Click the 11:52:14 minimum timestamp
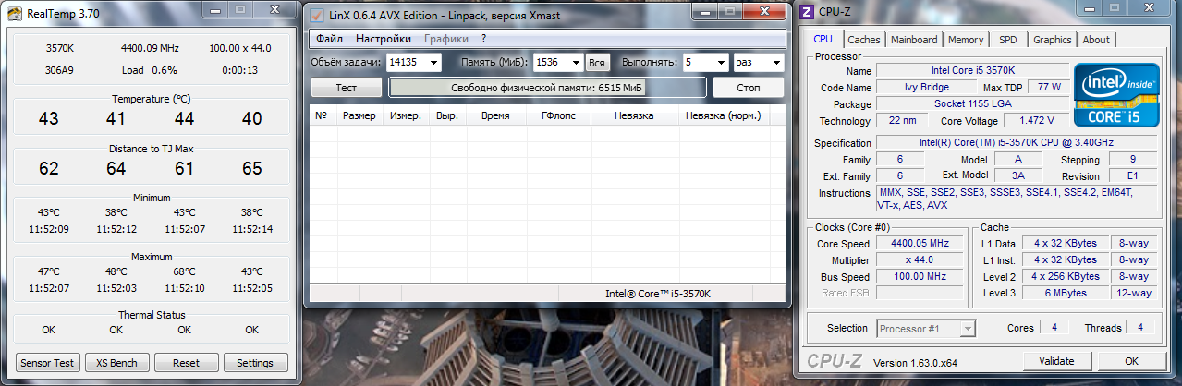The height and width of the screenshot is (386, 1182). [x=252, y=229]
